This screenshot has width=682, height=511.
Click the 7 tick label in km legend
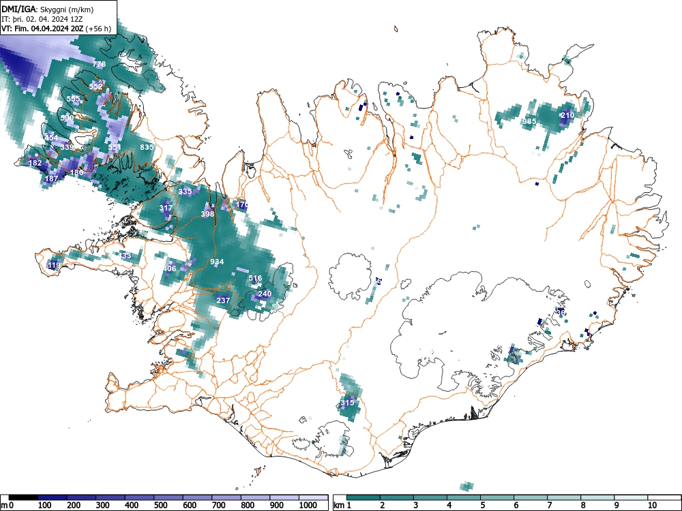click(549, 506)
